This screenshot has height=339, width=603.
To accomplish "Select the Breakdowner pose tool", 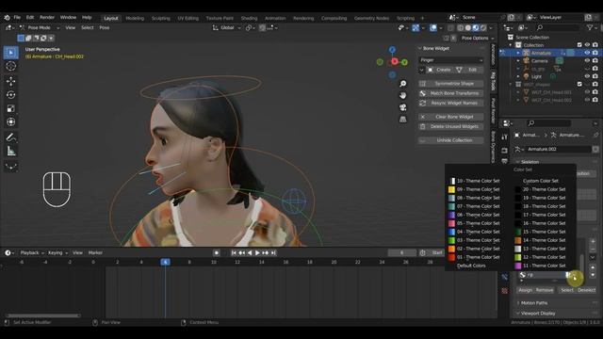I will coord(10,166).
